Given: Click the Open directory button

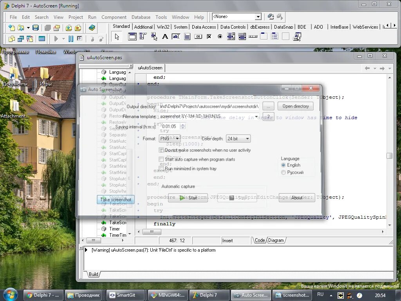Looking at the screenshot, I should 296,106.
